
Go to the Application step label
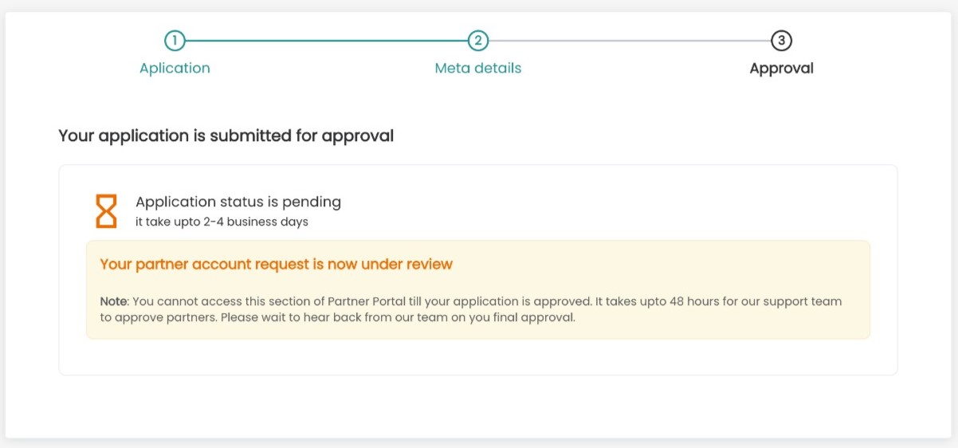(175, 69)
